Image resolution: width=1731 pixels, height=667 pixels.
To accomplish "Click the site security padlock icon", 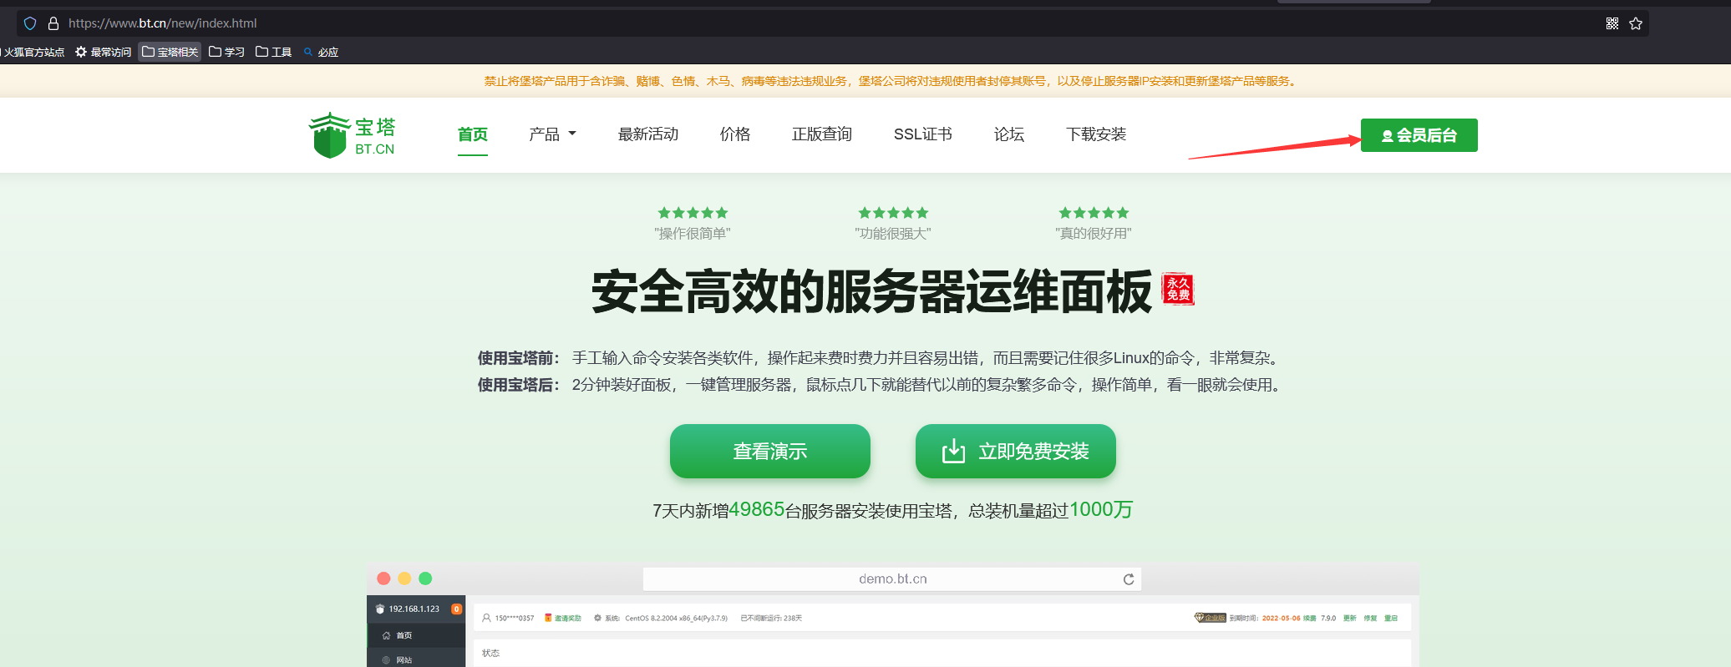I will tap(53, 23).
